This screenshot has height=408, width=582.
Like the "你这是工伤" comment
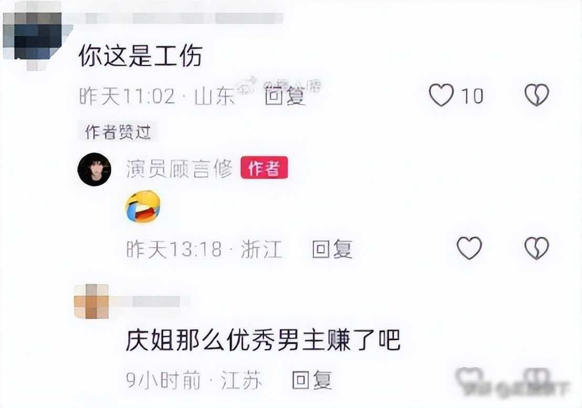coord(441,95)
